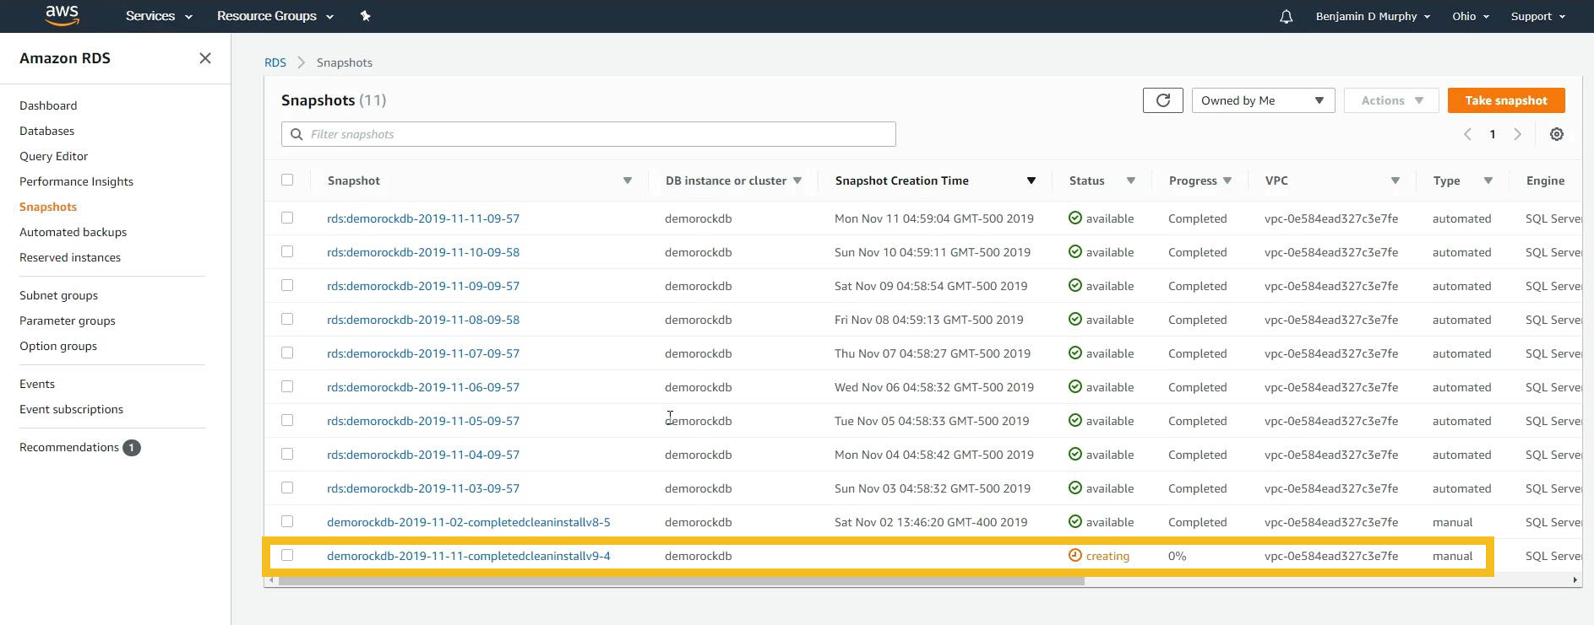This screenshot has height=625, width=1594.
Task: Open the Services dropdown
Action: (159, 16)
